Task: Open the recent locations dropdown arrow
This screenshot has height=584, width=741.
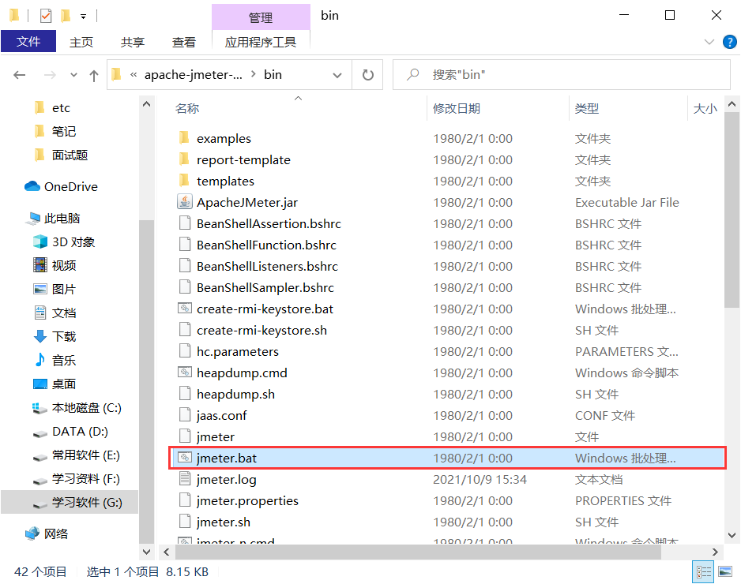Action: (73, 75)
